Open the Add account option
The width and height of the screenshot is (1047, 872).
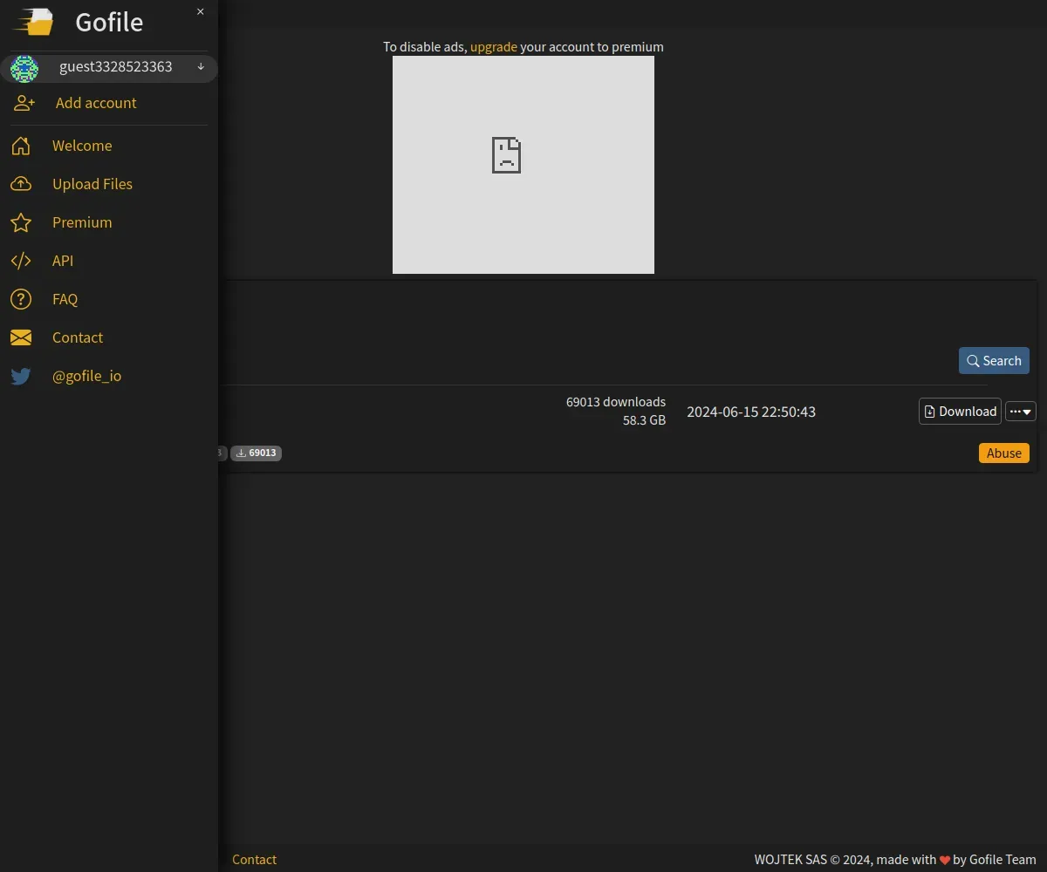[96, 103]
